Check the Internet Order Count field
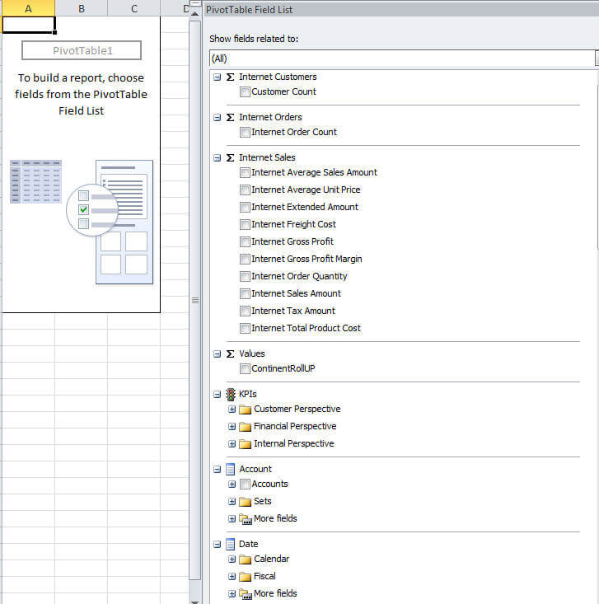 coord(245,133)
